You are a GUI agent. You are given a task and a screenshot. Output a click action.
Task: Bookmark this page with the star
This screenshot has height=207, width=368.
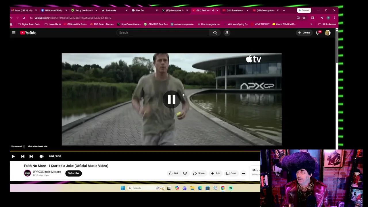304,18
